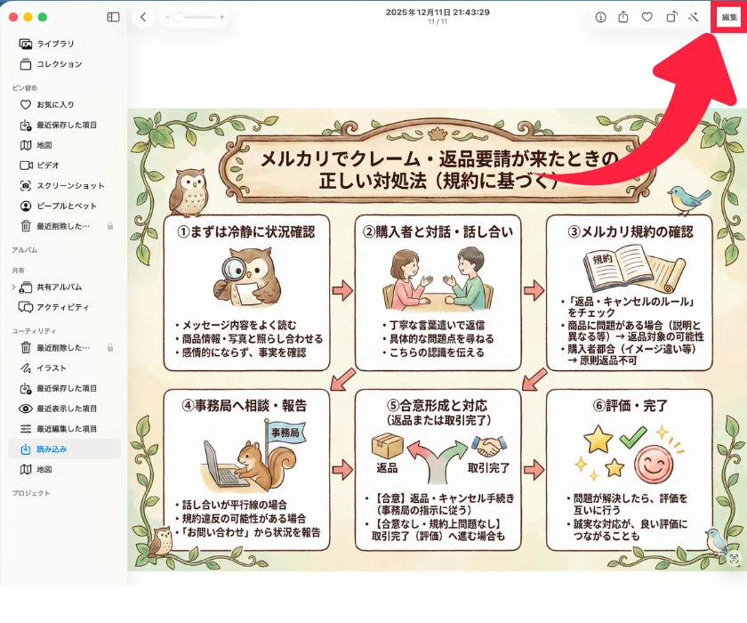Click the ユーティリティ section header

[35, 331]
